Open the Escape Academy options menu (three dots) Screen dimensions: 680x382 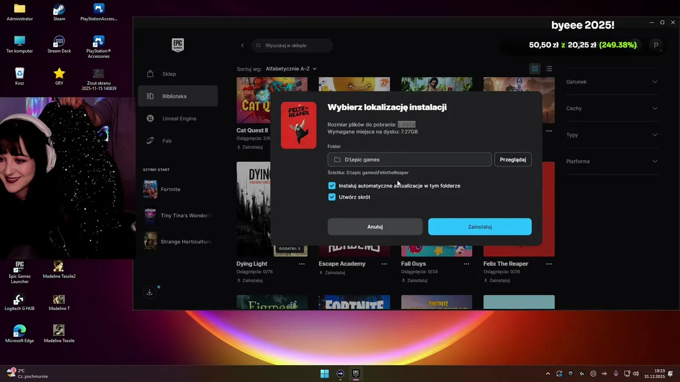pos(384,264)
